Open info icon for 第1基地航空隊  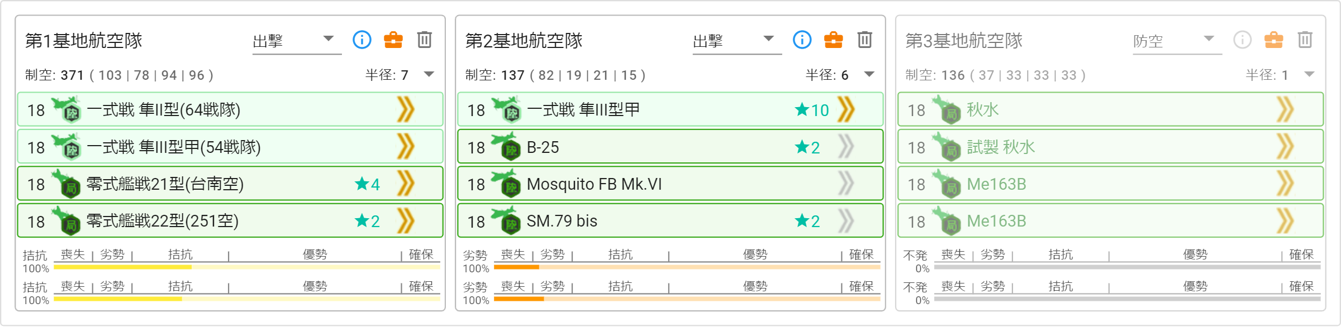click(362, 40)
